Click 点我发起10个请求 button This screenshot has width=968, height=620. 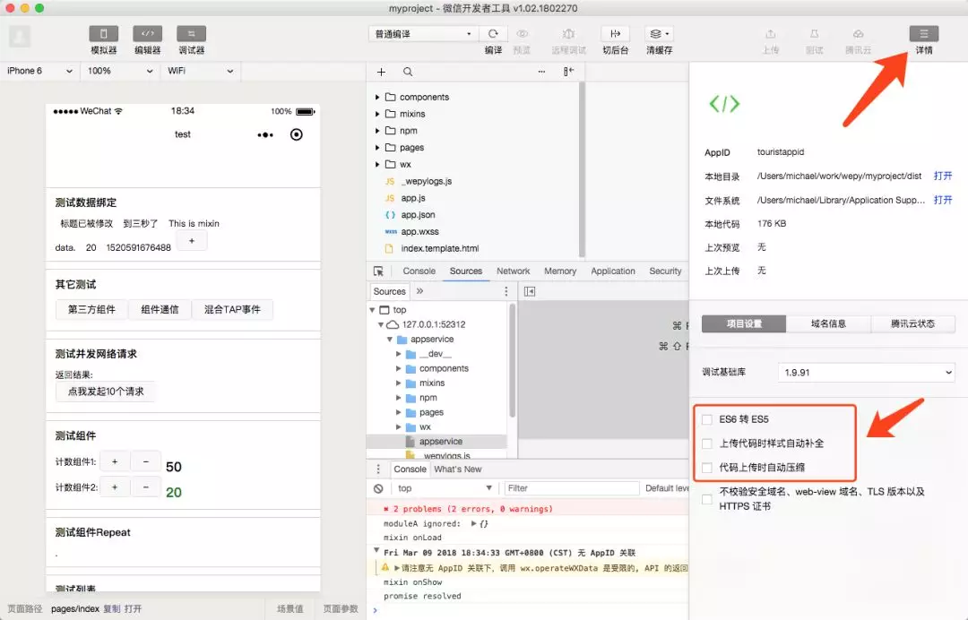[x=106, y=392]
